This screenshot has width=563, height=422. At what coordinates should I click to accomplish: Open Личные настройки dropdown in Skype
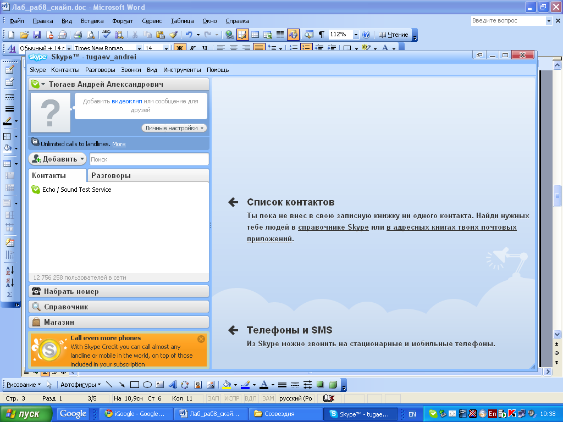(x=174, y=128)
